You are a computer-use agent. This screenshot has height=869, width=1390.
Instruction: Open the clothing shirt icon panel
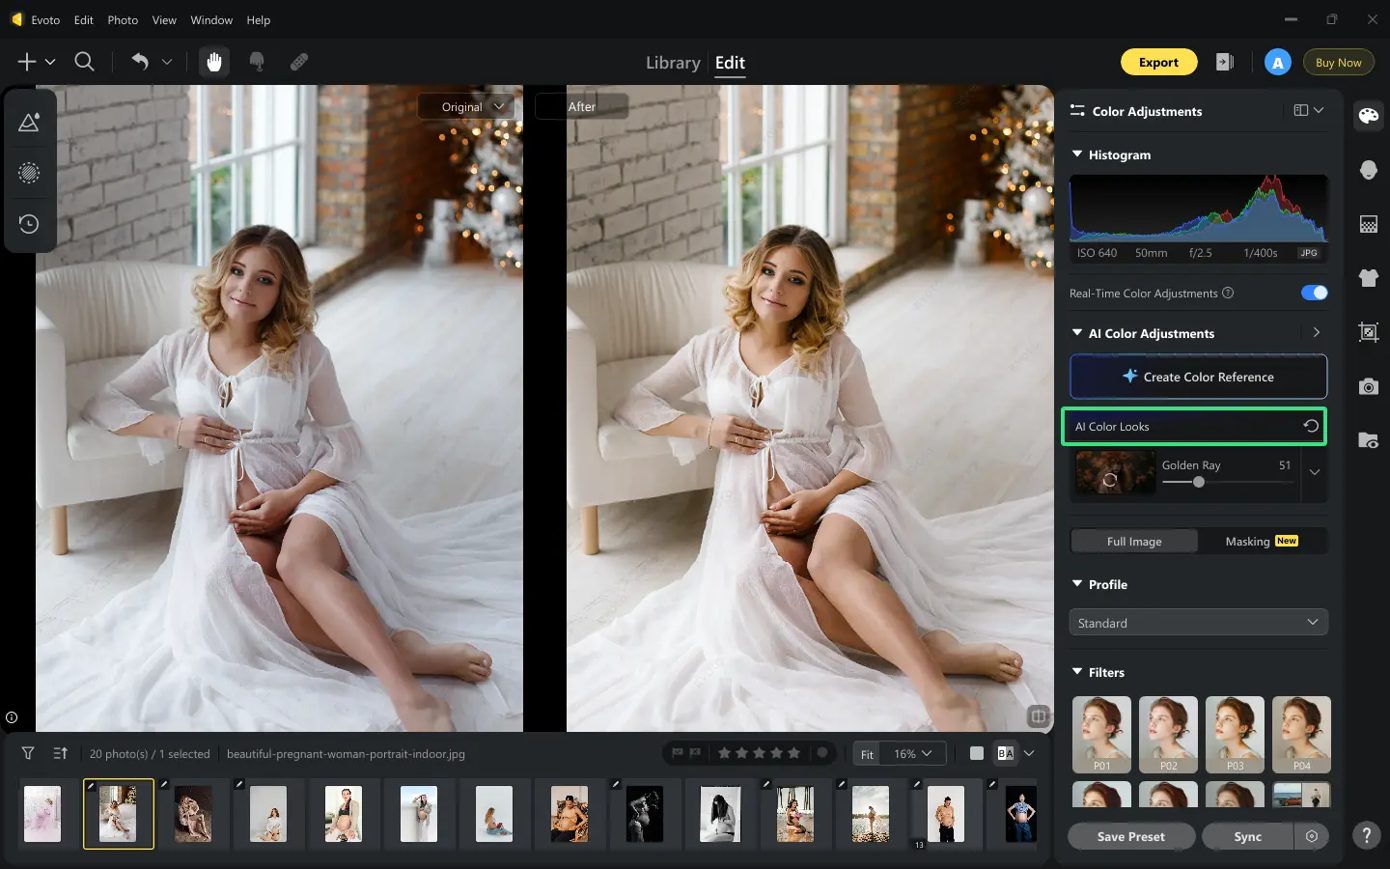coord(1368,278)
